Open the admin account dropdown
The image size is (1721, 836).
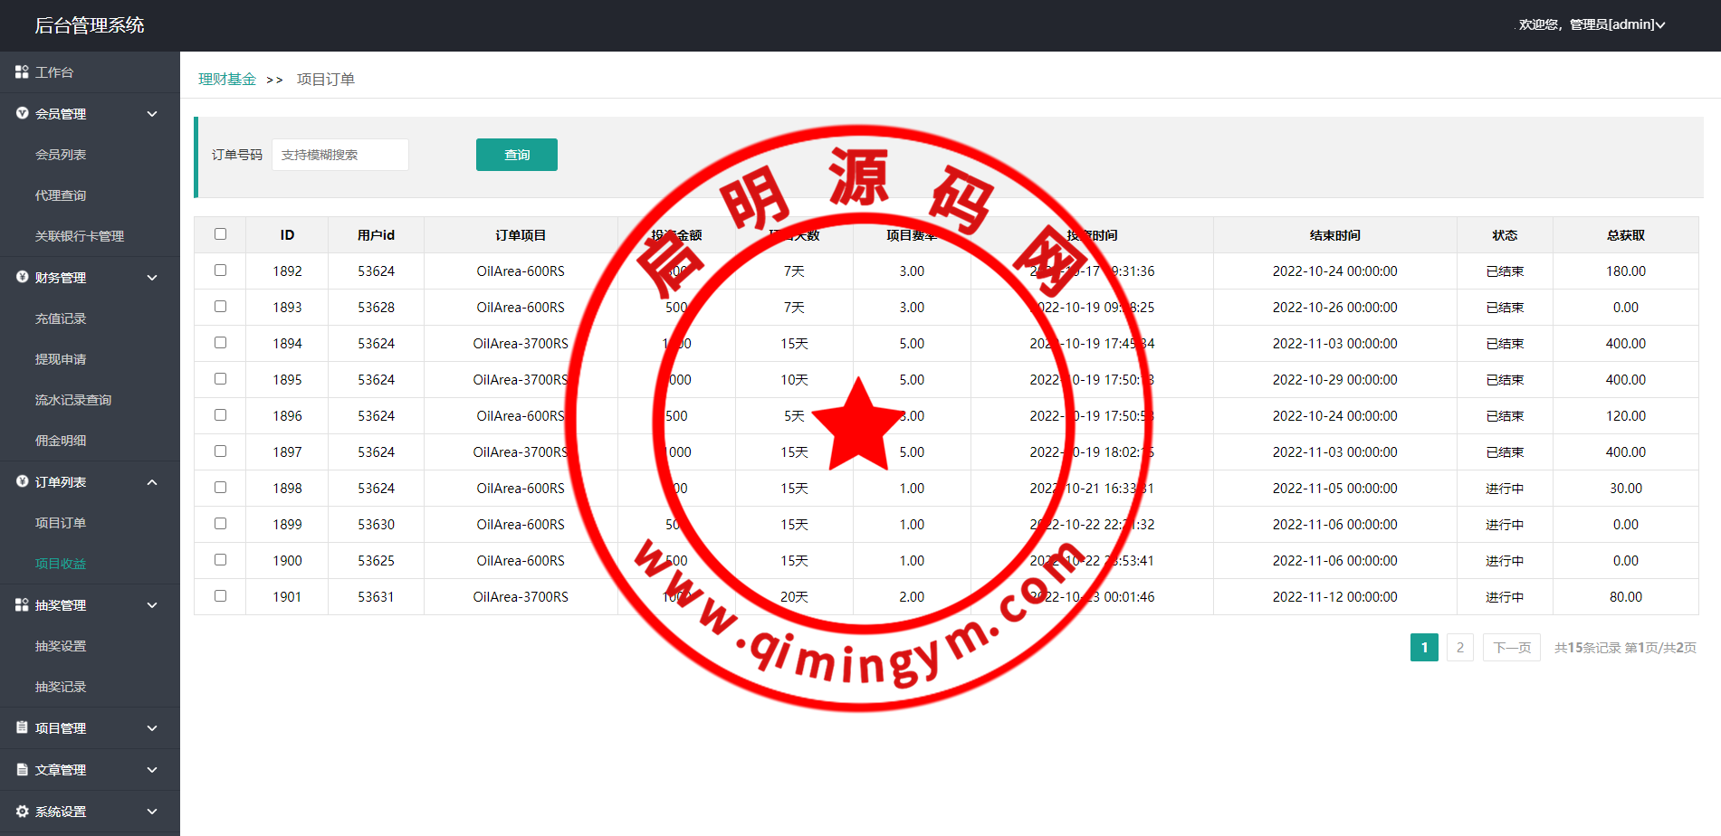[1592, 24]
